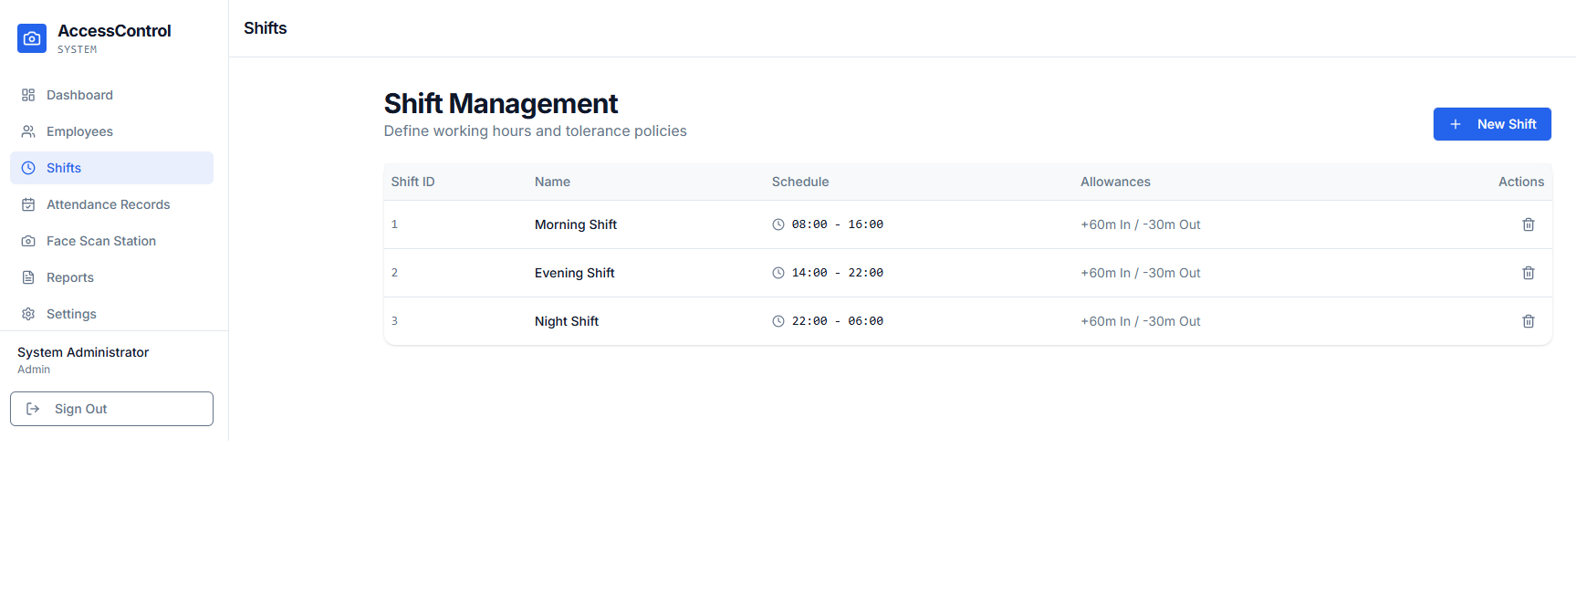Select Shifts in the sidebar navigation

64,168
